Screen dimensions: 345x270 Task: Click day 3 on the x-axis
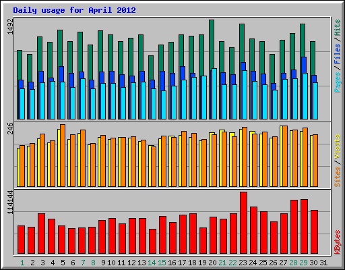click(x=42, y=263)
